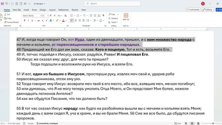Apply red font color
The image size is (222, 125).
click(x=63, y=20)
